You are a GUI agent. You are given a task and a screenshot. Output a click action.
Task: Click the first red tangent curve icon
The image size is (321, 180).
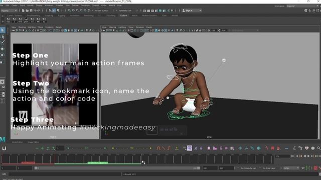(158, 148)
